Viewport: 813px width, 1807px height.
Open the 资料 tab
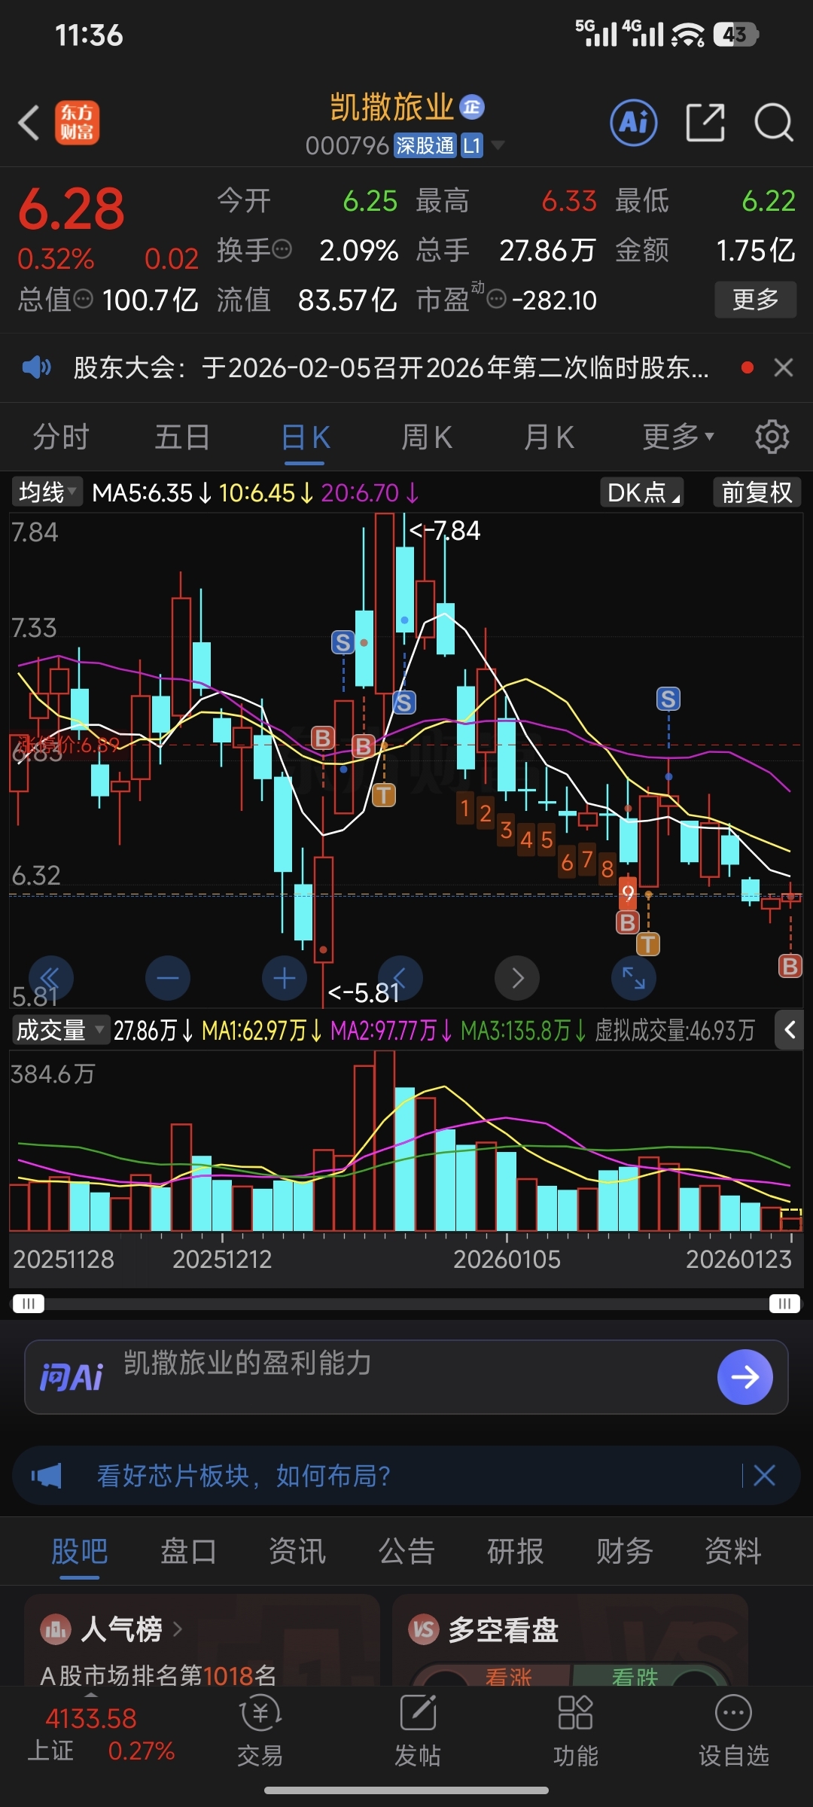[733, 1551]
